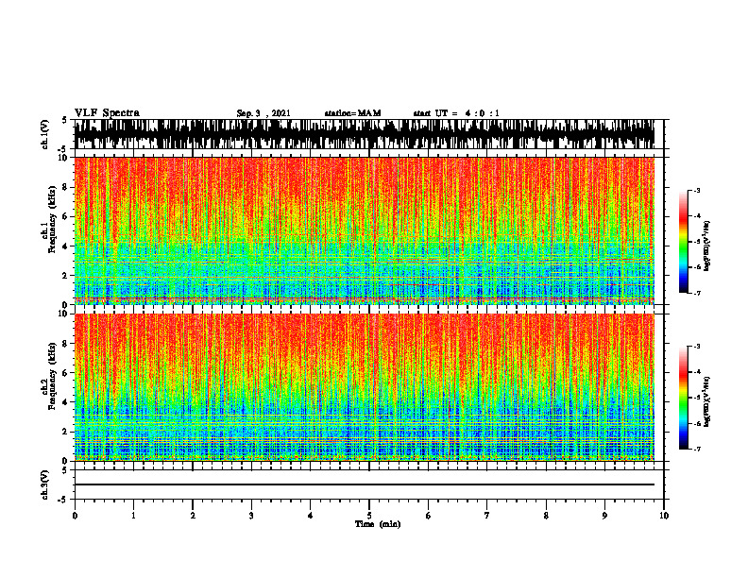Click the "2" kHz tick on ch.2 frequency axis
748x578 pixels.
pyautogui.click(x=66, y=432)
